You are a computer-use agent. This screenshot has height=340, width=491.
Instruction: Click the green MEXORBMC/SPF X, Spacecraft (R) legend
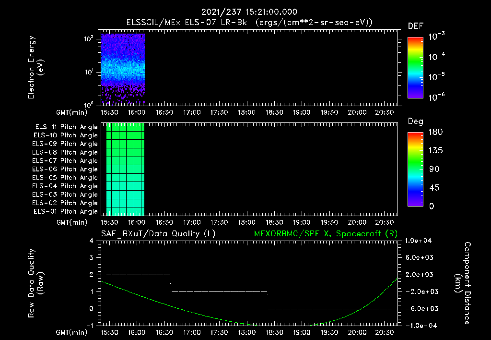tap(326, 234)
